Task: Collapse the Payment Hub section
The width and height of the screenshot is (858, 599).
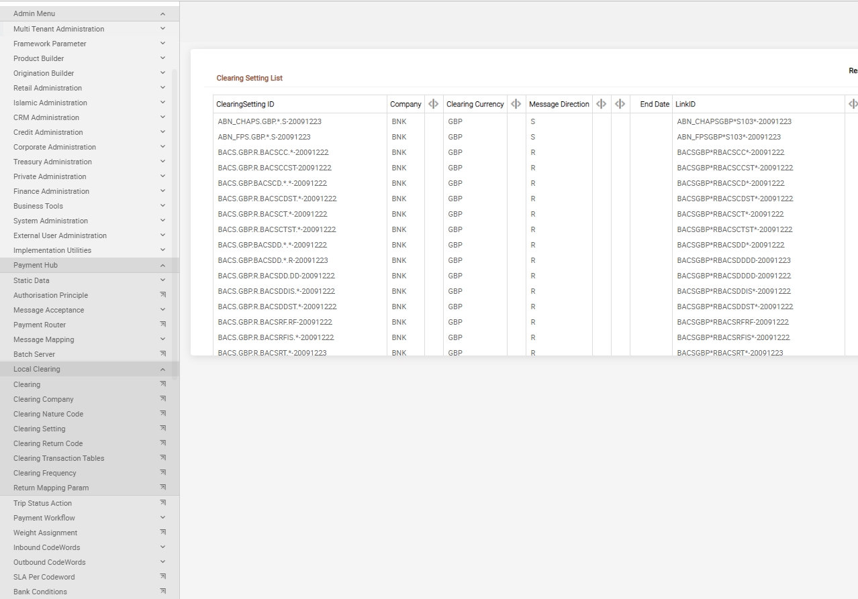Action: coord(162,265)
